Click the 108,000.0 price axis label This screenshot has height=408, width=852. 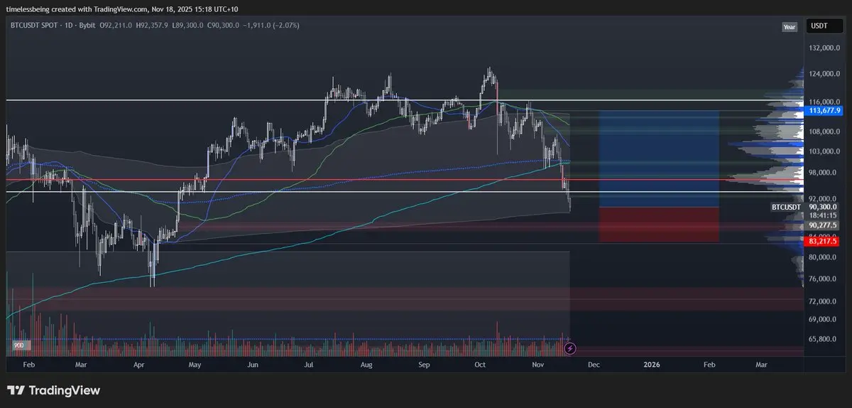point(825,131)
